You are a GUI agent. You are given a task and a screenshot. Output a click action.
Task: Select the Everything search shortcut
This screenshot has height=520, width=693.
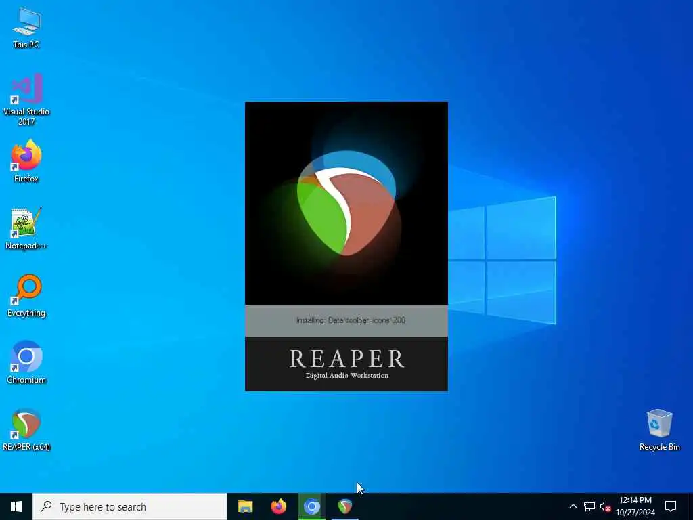(26, 295)
